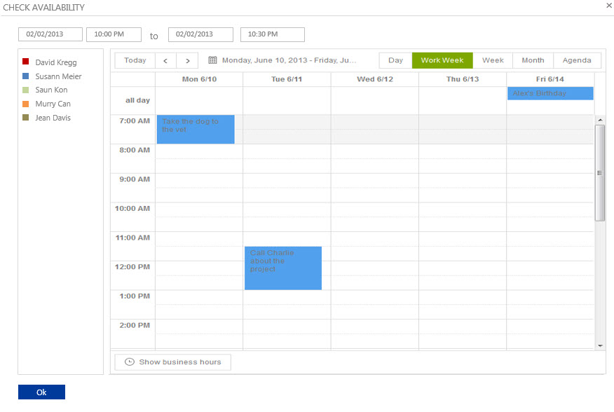Click scrollbar down arrow in calendar
Viewport: 614px width, 412px height.
(x=600, y=345)
